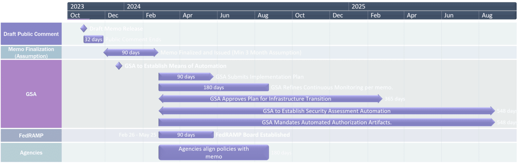Click the GSA Mandates Automated Authorization Artifacts bar
521x164 pixels.
click(x=326, y=122)
